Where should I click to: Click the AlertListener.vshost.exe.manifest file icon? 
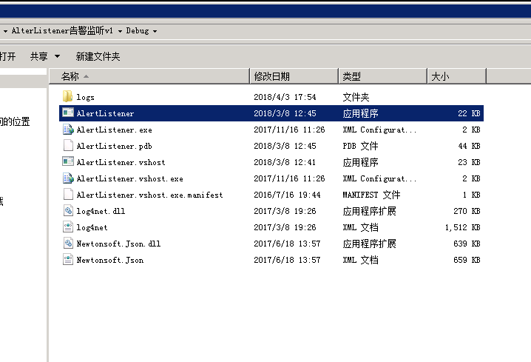(68, 194)
